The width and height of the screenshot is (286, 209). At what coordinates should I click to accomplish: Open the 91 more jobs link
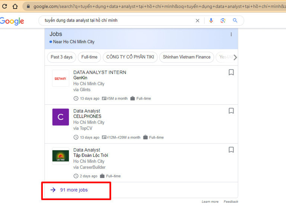pyautogui.click(x=74, y=190)
